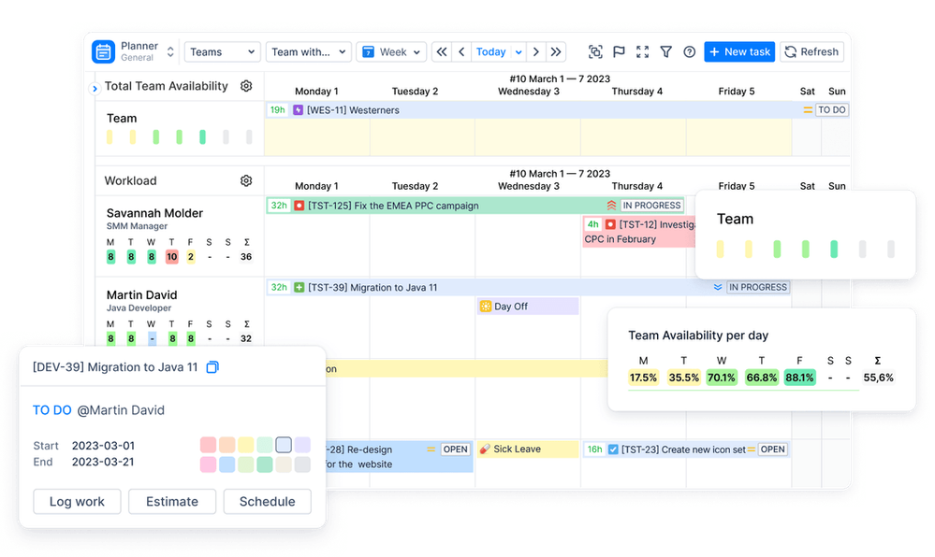The image size is (935, 557).
Task: Click the flag milestone icon
Action: [x=619, y=51]
